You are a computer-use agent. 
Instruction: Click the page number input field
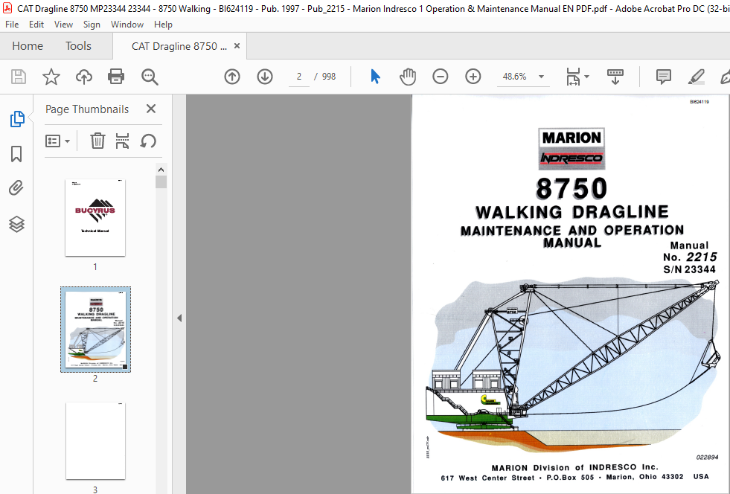[298, 77]
